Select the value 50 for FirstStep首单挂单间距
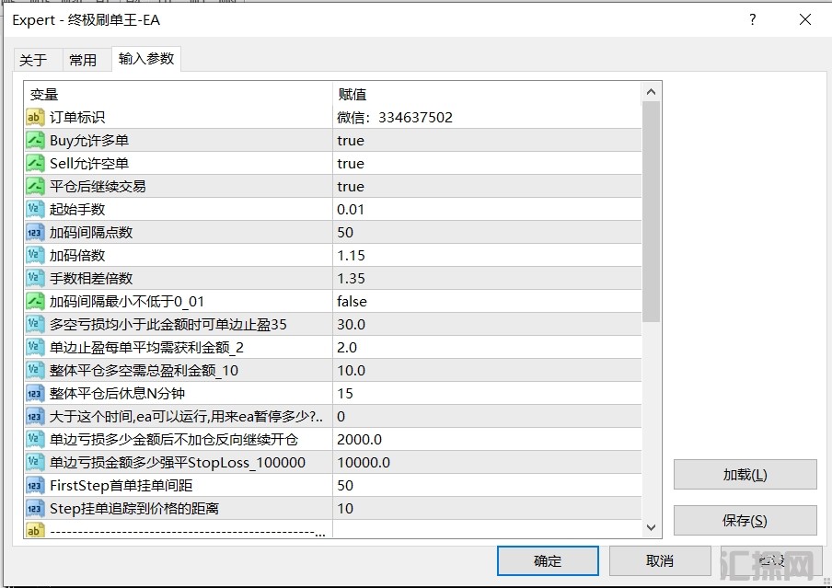This screenshot has width=832, height=588. coord(487,485)
